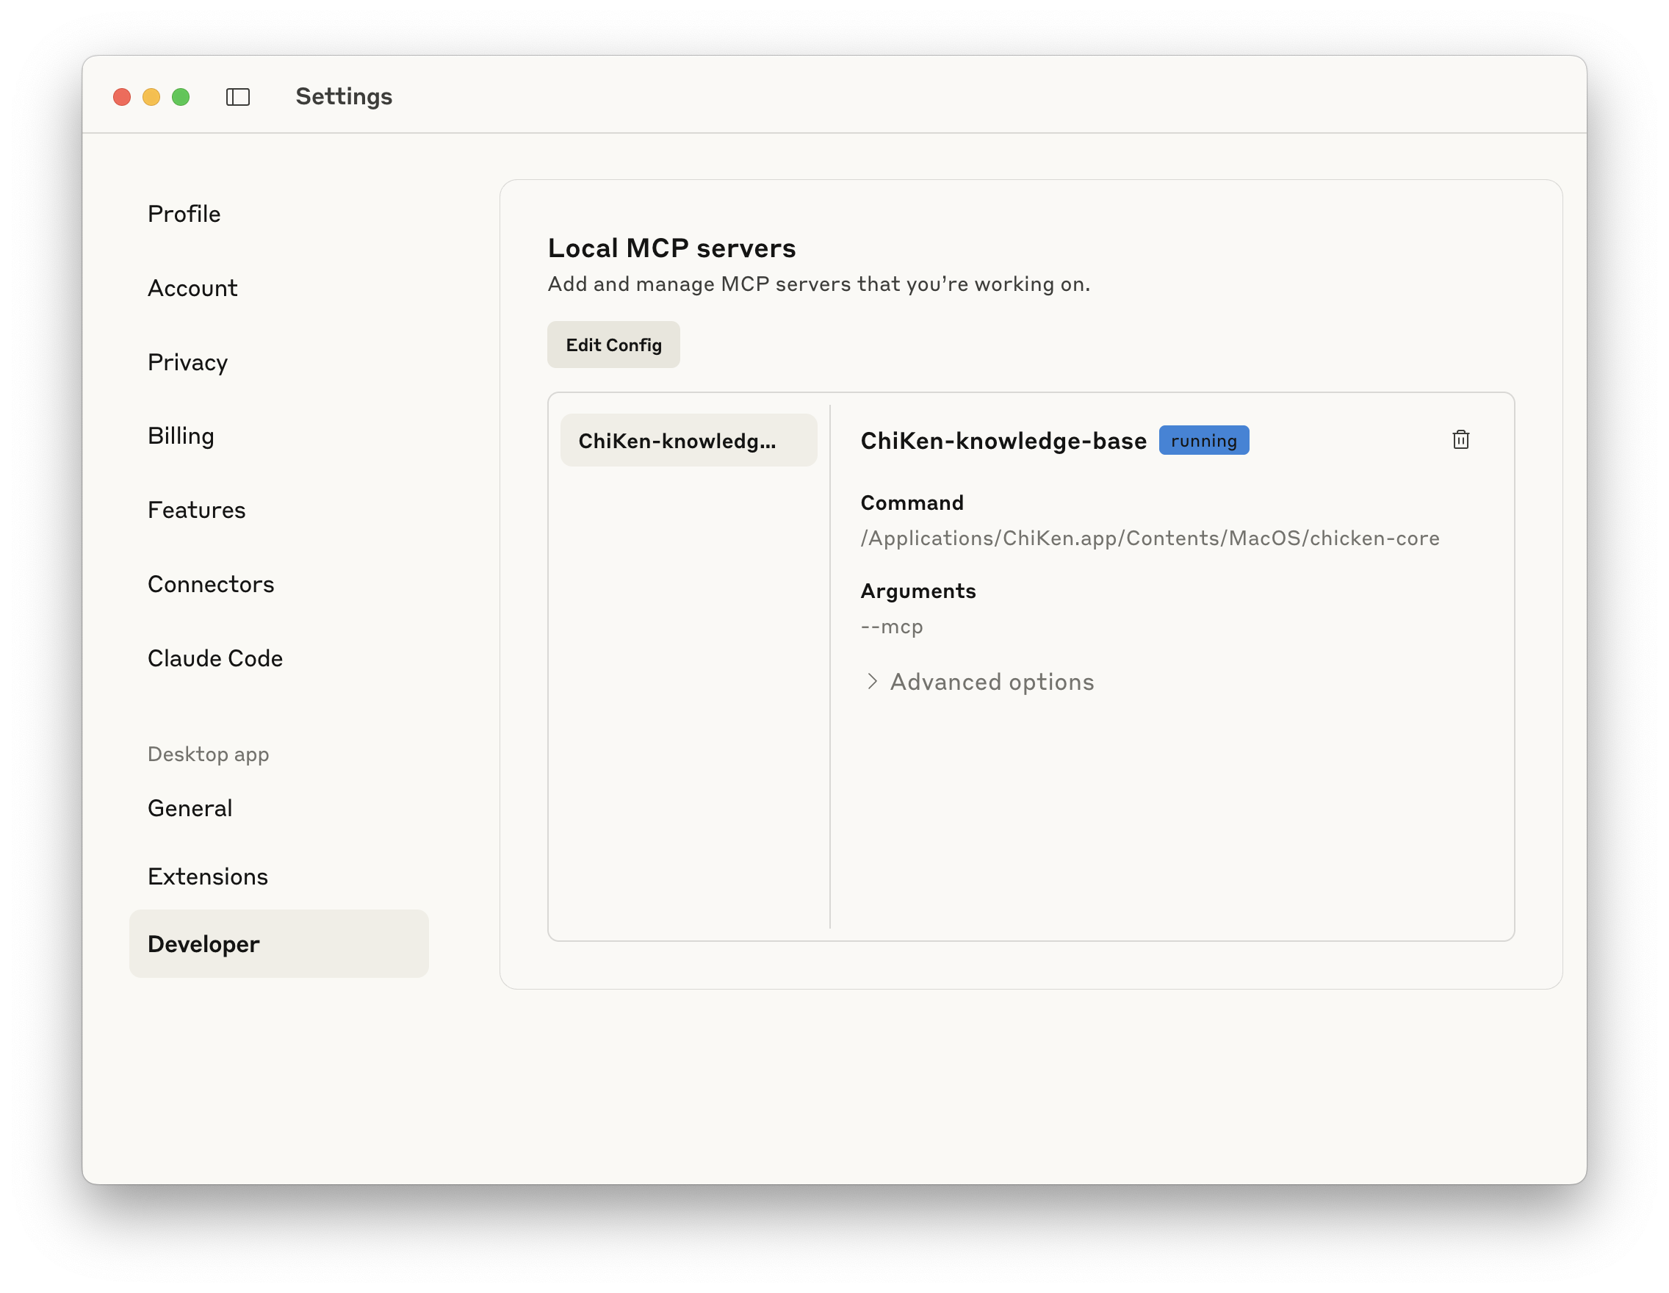This screenshot has height=1293, width=1669.
Task: Expand the Advanced options chevron
Action: click(872, 681)
